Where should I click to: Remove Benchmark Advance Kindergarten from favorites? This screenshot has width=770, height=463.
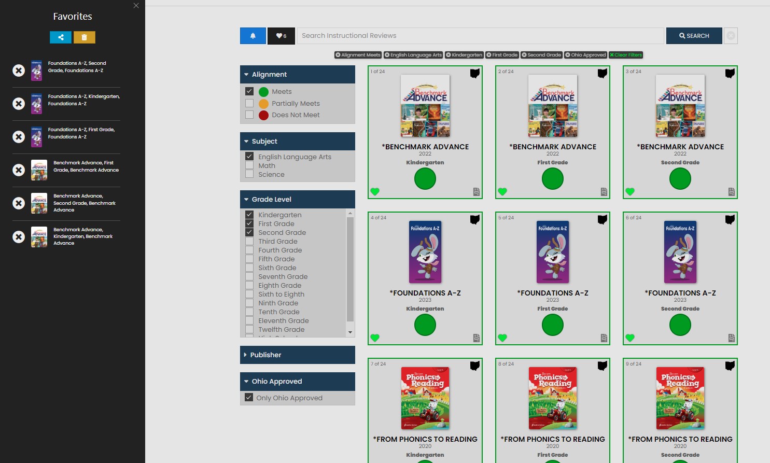(x=19, y=237)
